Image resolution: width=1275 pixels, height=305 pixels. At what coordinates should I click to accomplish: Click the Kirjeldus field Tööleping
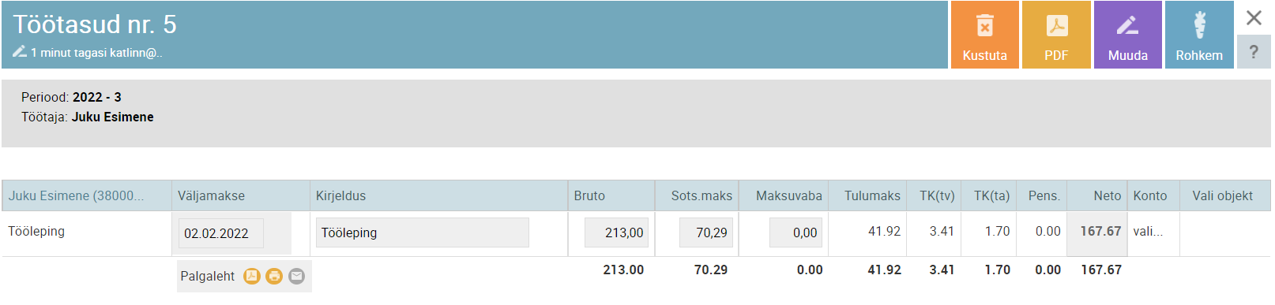click(423, 232)
